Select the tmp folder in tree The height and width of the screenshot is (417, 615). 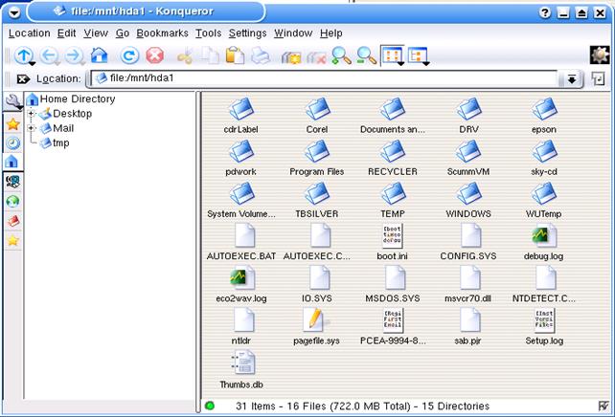point(60,143)
